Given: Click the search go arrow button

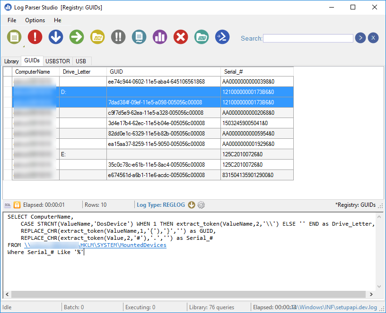Looking at the screenshot, I should pos(360,38).
